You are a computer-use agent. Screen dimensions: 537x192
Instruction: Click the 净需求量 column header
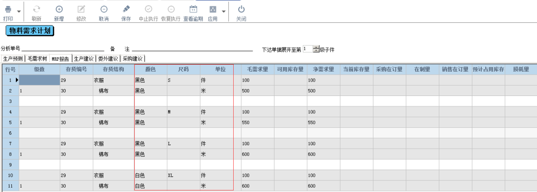[x=323, y=69]
